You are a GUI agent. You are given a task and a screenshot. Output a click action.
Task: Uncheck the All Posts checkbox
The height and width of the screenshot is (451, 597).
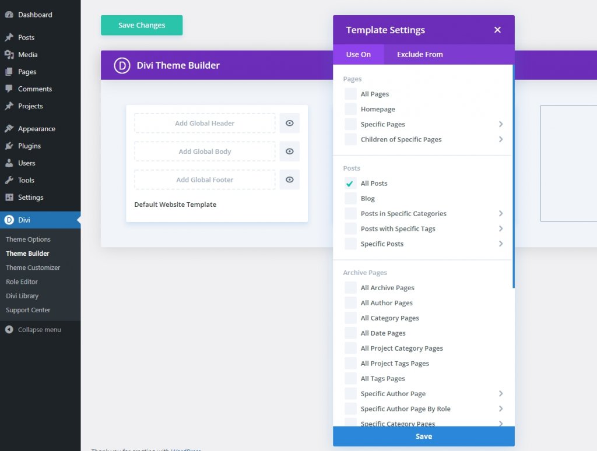click(350, 184)
